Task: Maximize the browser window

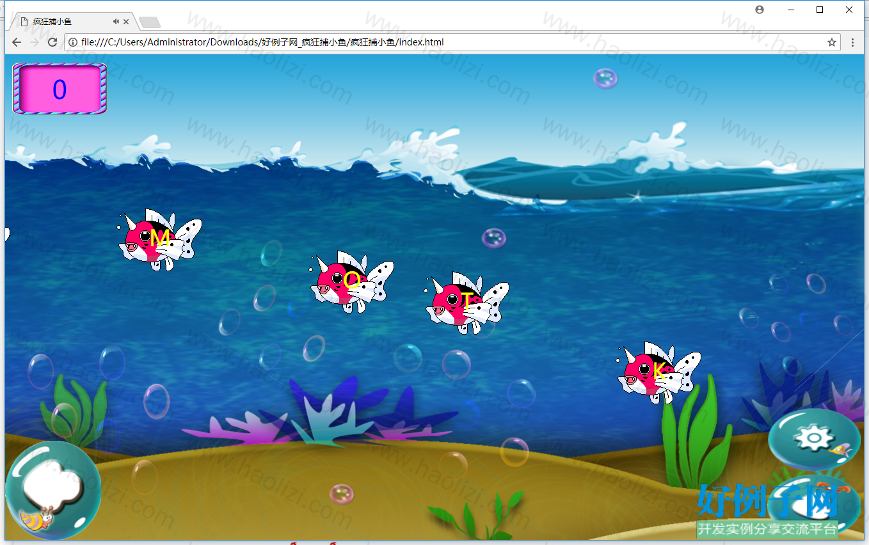Action: coord(820,10)
